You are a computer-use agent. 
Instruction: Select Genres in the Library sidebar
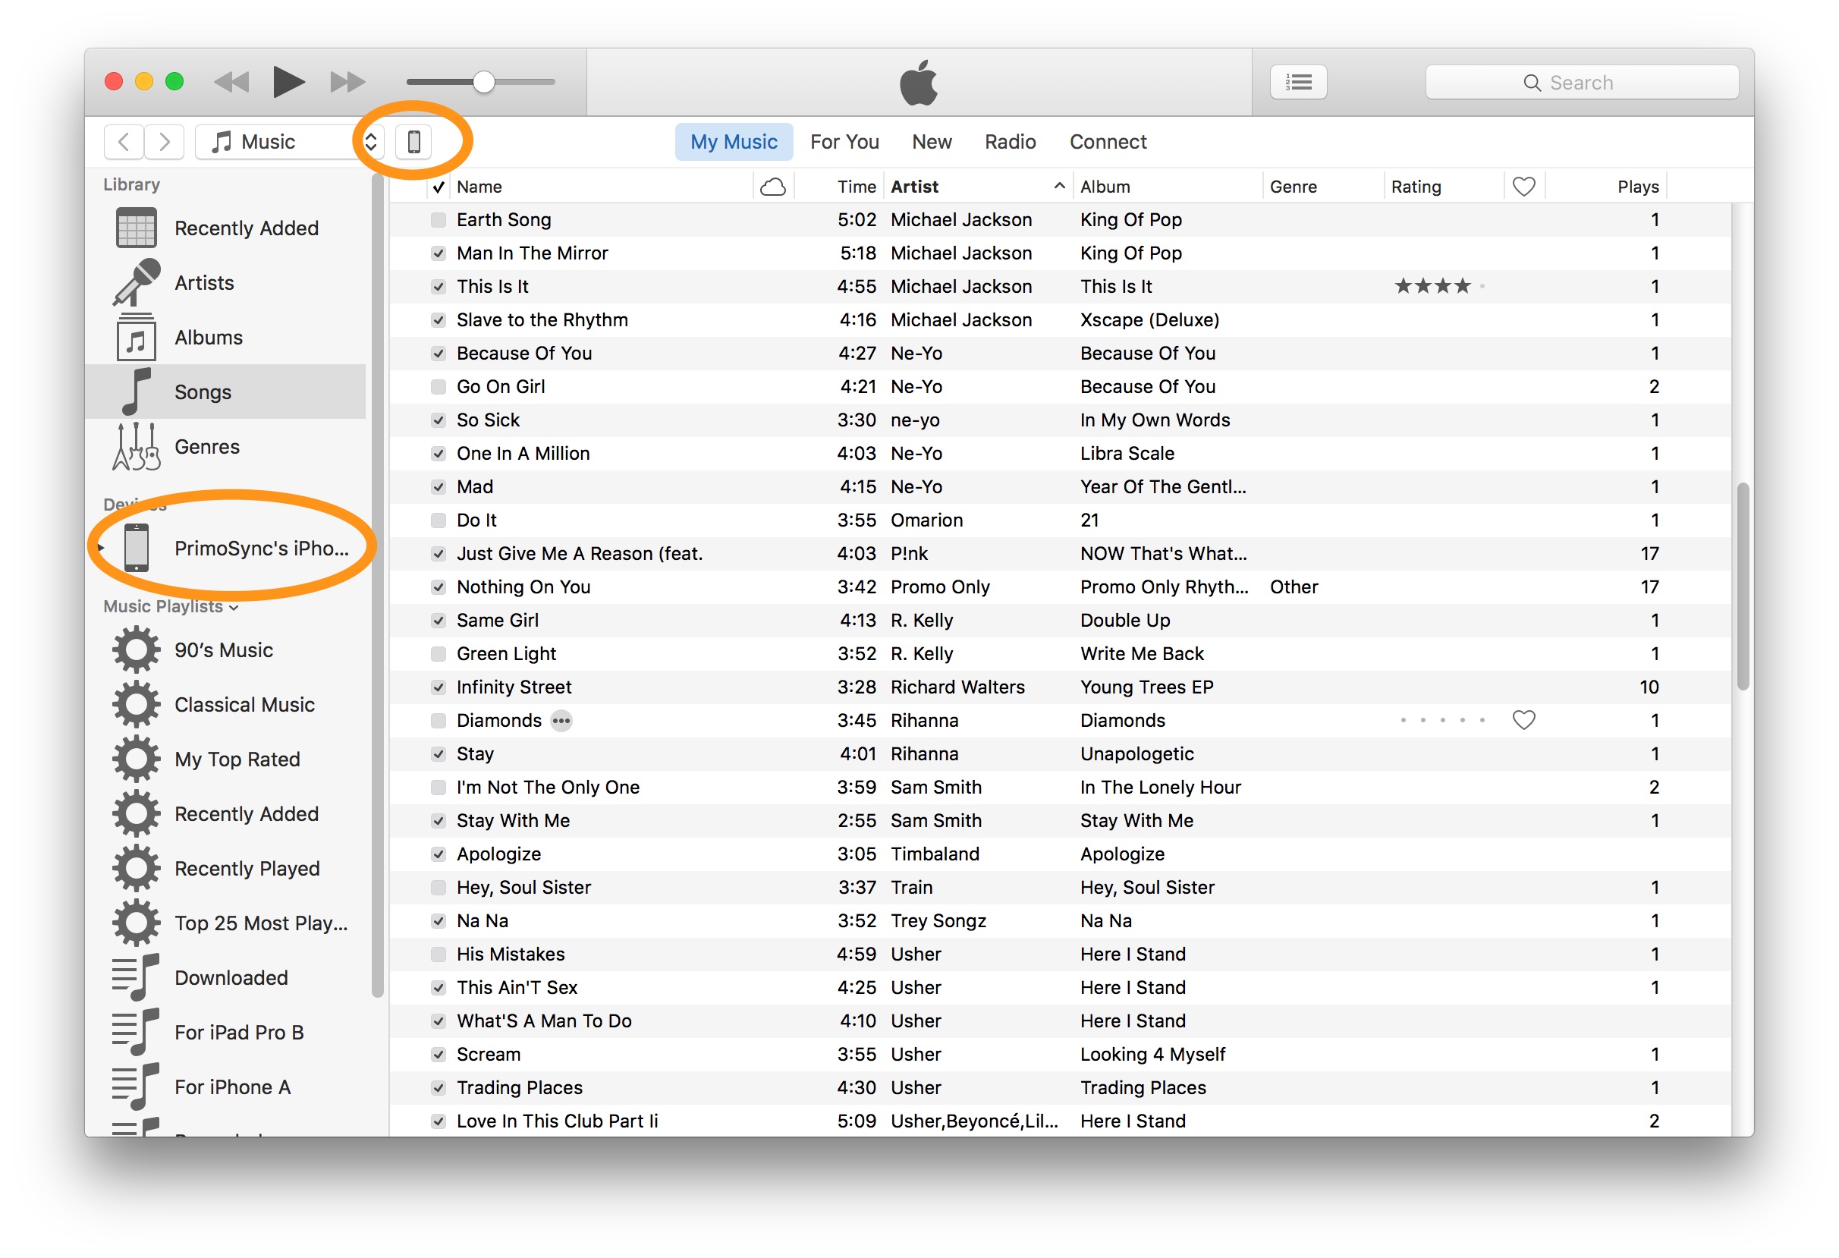(225, 446)
